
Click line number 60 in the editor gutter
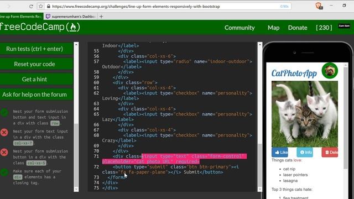(96, 82)
